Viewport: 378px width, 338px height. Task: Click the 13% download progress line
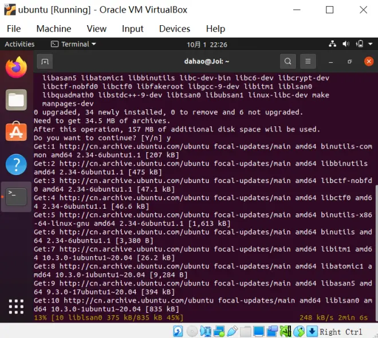point(108,318)
